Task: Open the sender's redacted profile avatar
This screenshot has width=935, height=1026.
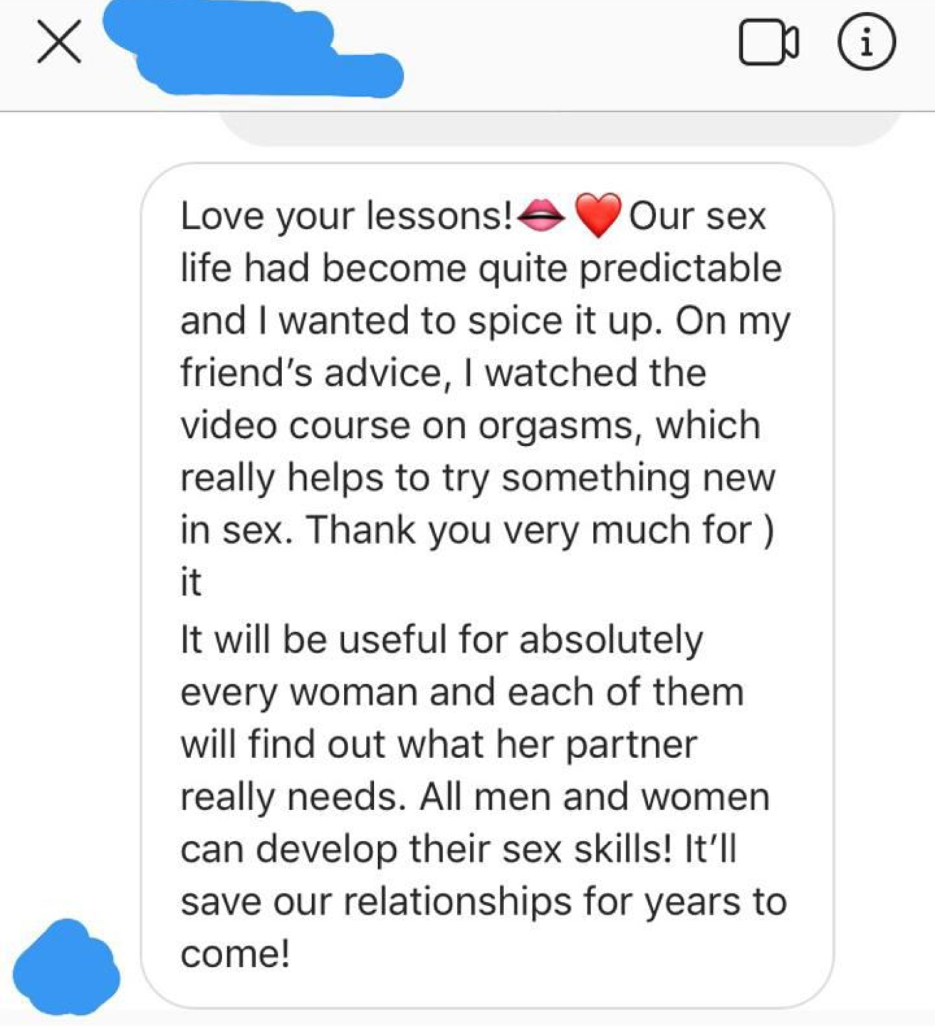Action: 66,968
